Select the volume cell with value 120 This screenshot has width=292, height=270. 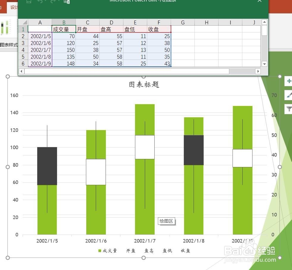tap(64, 43)
